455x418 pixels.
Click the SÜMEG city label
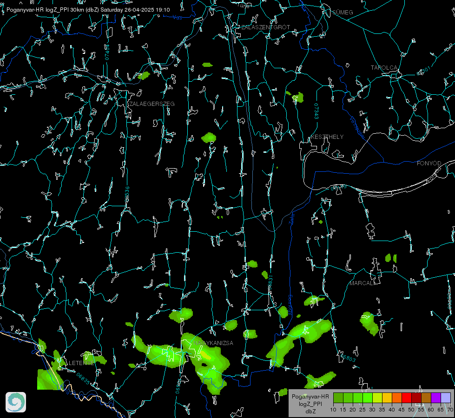pyautogui.click(x=343, y=13)
